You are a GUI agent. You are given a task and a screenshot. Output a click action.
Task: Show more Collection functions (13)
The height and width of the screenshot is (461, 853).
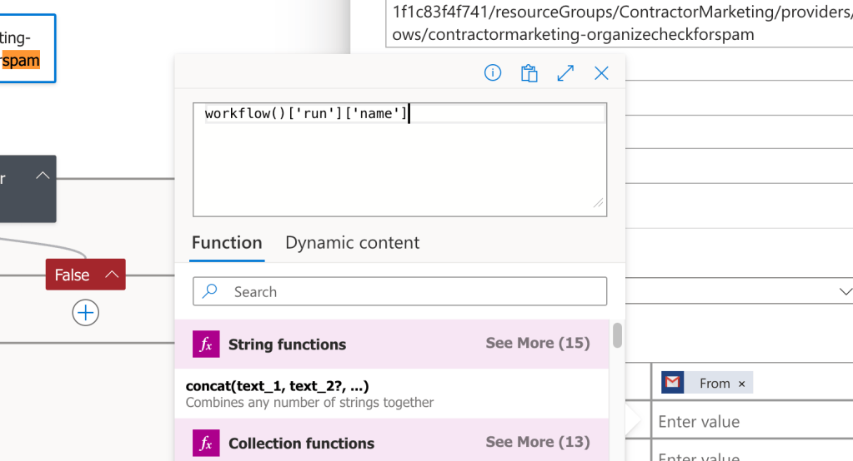tap(538, 442)
